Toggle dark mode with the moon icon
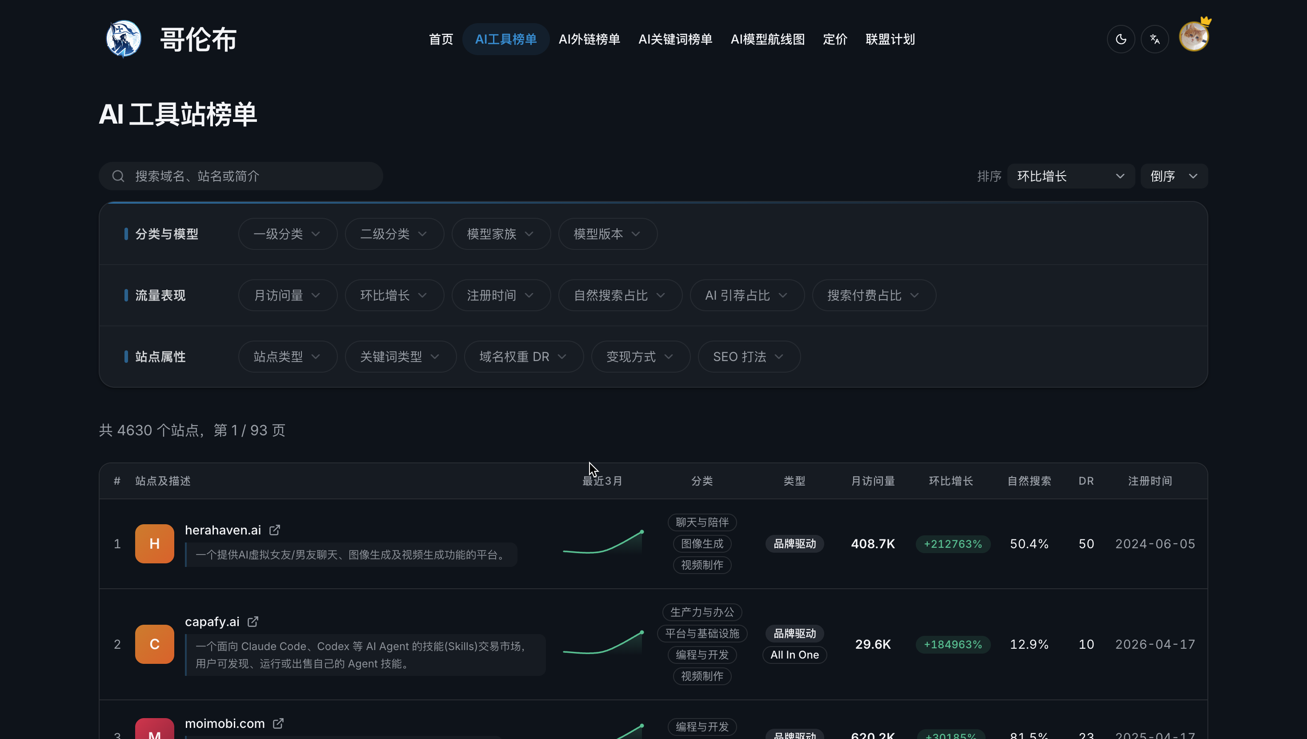The width and height of the screenshot is (1307, 739). (1121, 39)
